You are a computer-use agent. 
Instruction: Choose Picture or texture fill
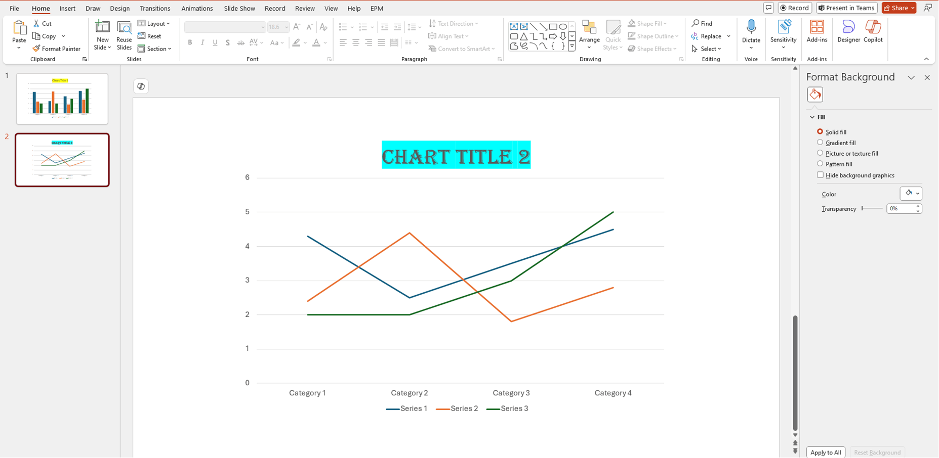847,153
